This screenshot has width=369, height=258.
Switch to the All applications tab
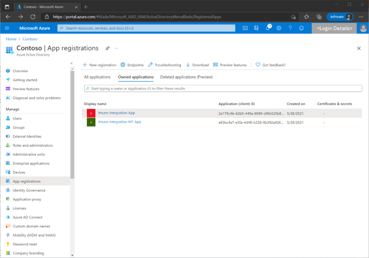tap(97, 77)
